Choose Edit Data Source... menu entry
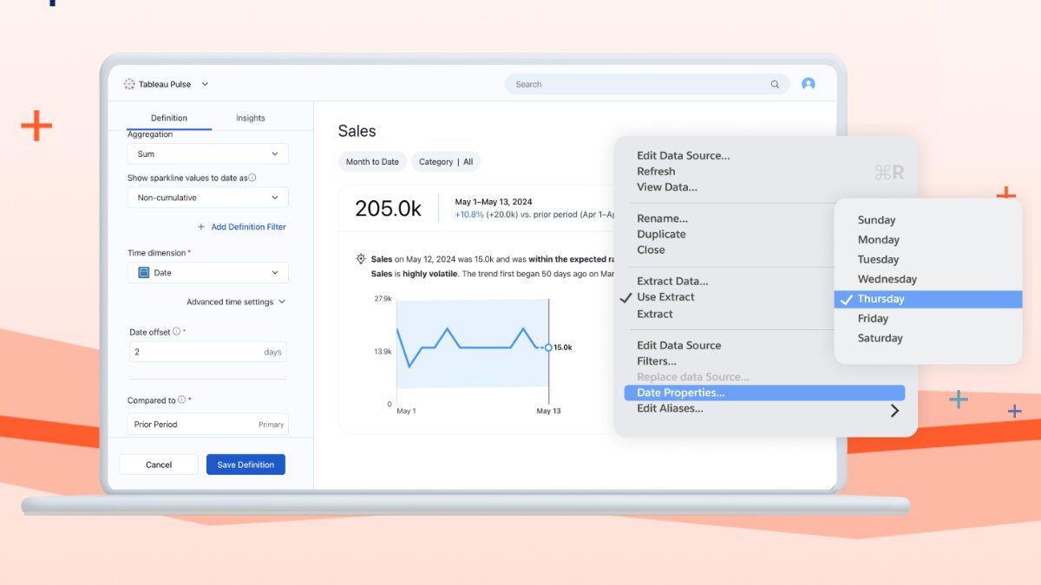The width and height of the screenshot is (1041, 585). (684, 156)
